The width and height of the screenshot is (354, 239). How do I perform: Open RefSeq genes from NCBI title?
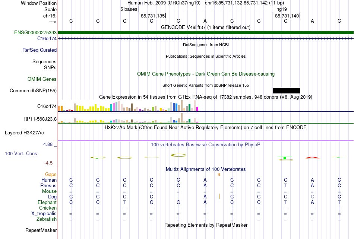point(206,45)
